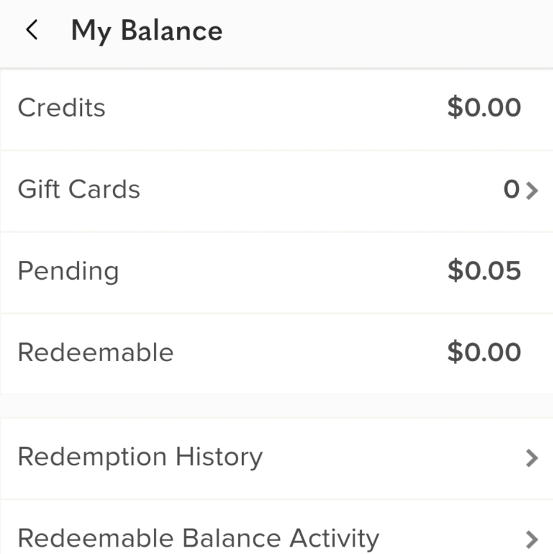Viewport: 553px width, 554px height.
Task: Tap blank space between Redeemable and $0.00
Action: (x=310, y=352)
